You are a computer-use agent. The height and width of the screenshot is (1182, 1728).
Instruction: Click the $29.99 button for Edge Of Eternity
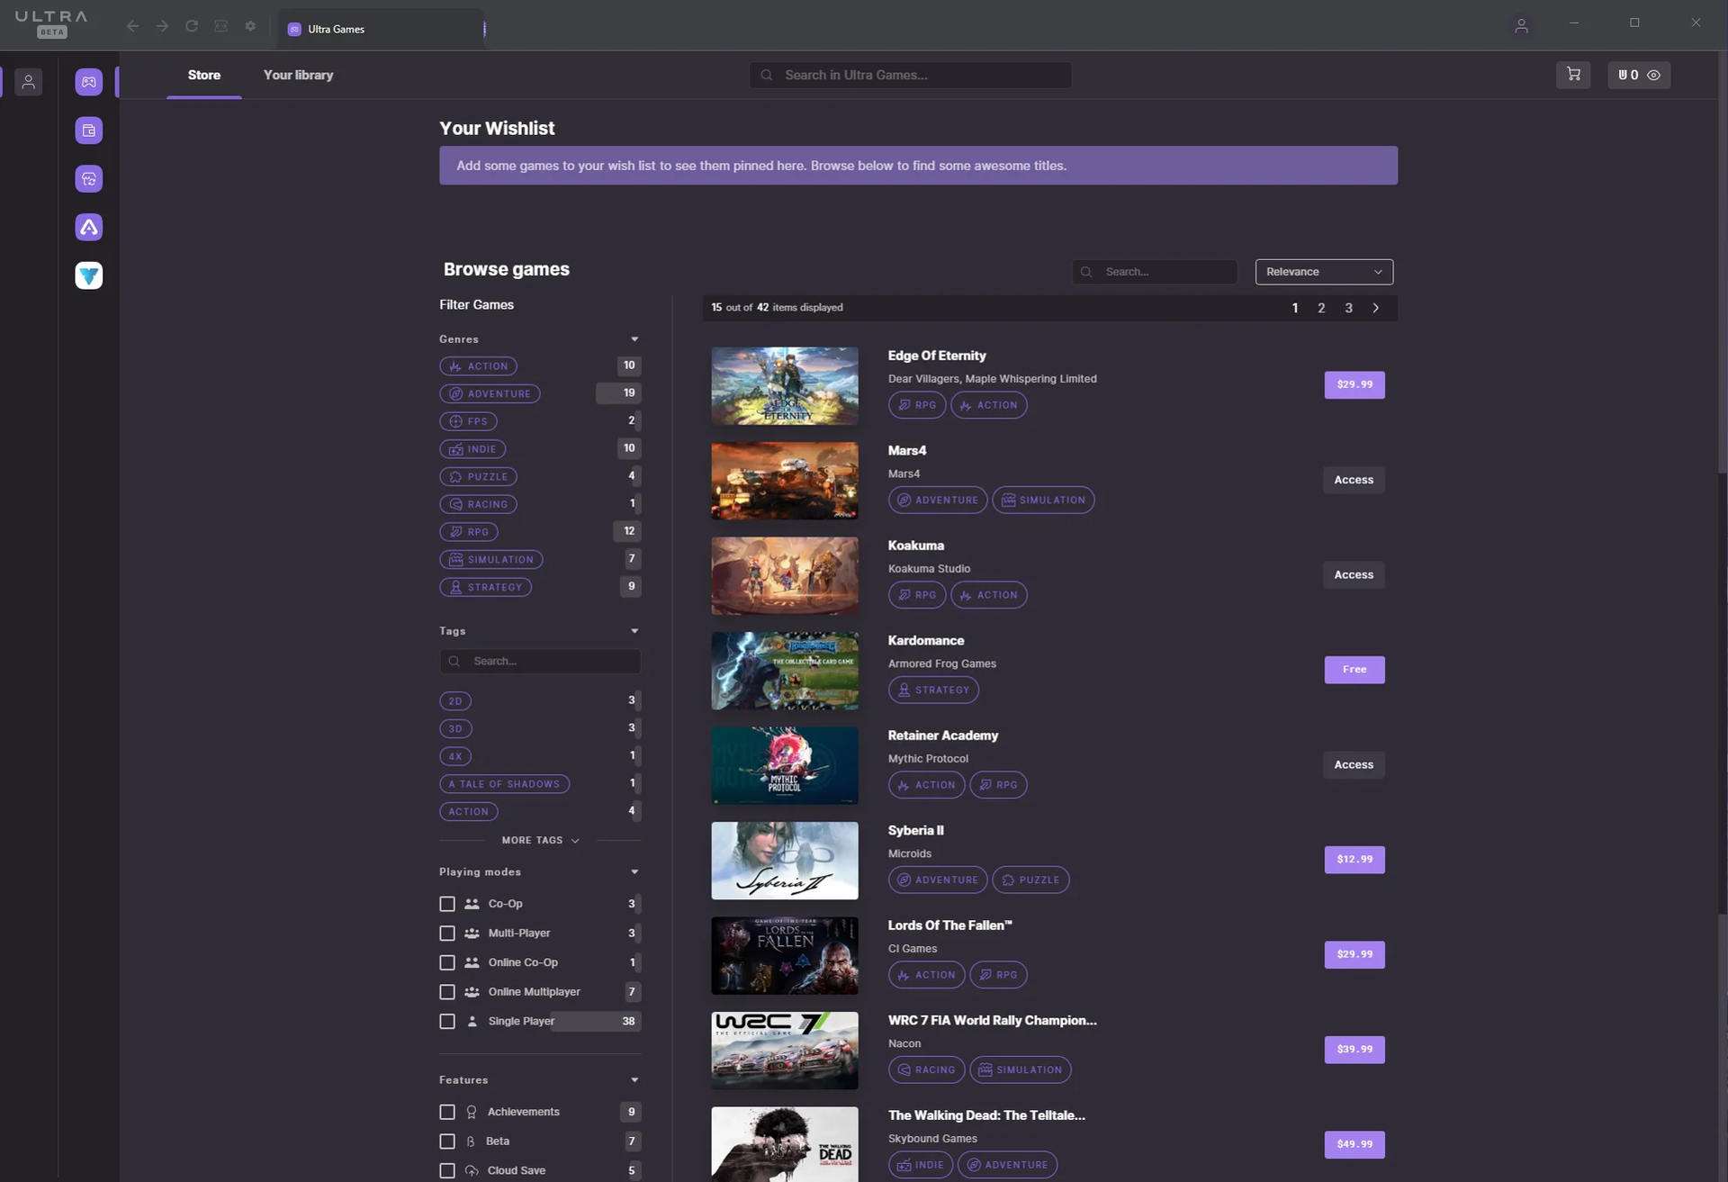click(x=1354, y=384)
